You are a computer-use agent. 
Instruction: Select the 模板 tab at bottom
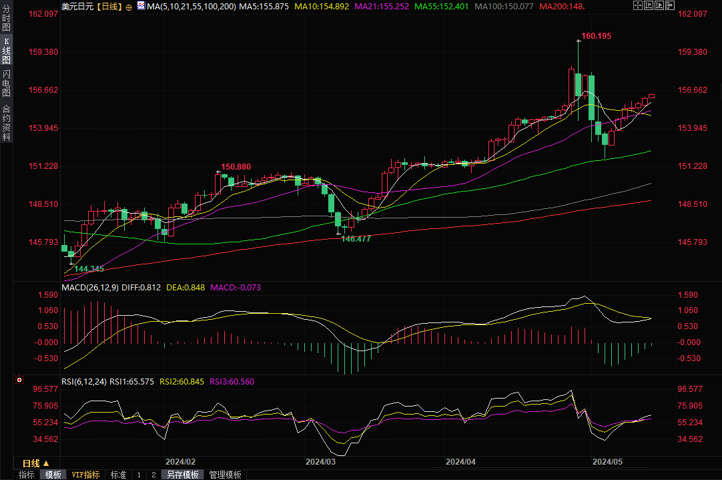click(x=53, y=475)
